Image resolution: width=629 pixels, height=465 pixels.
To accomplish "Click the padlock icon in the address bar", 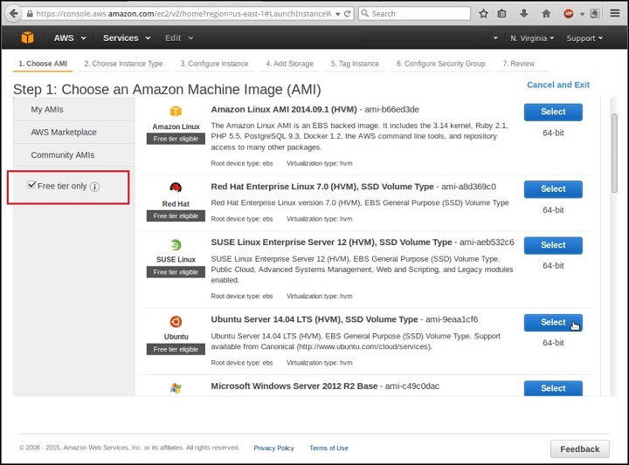I will [x=30, y=14].
